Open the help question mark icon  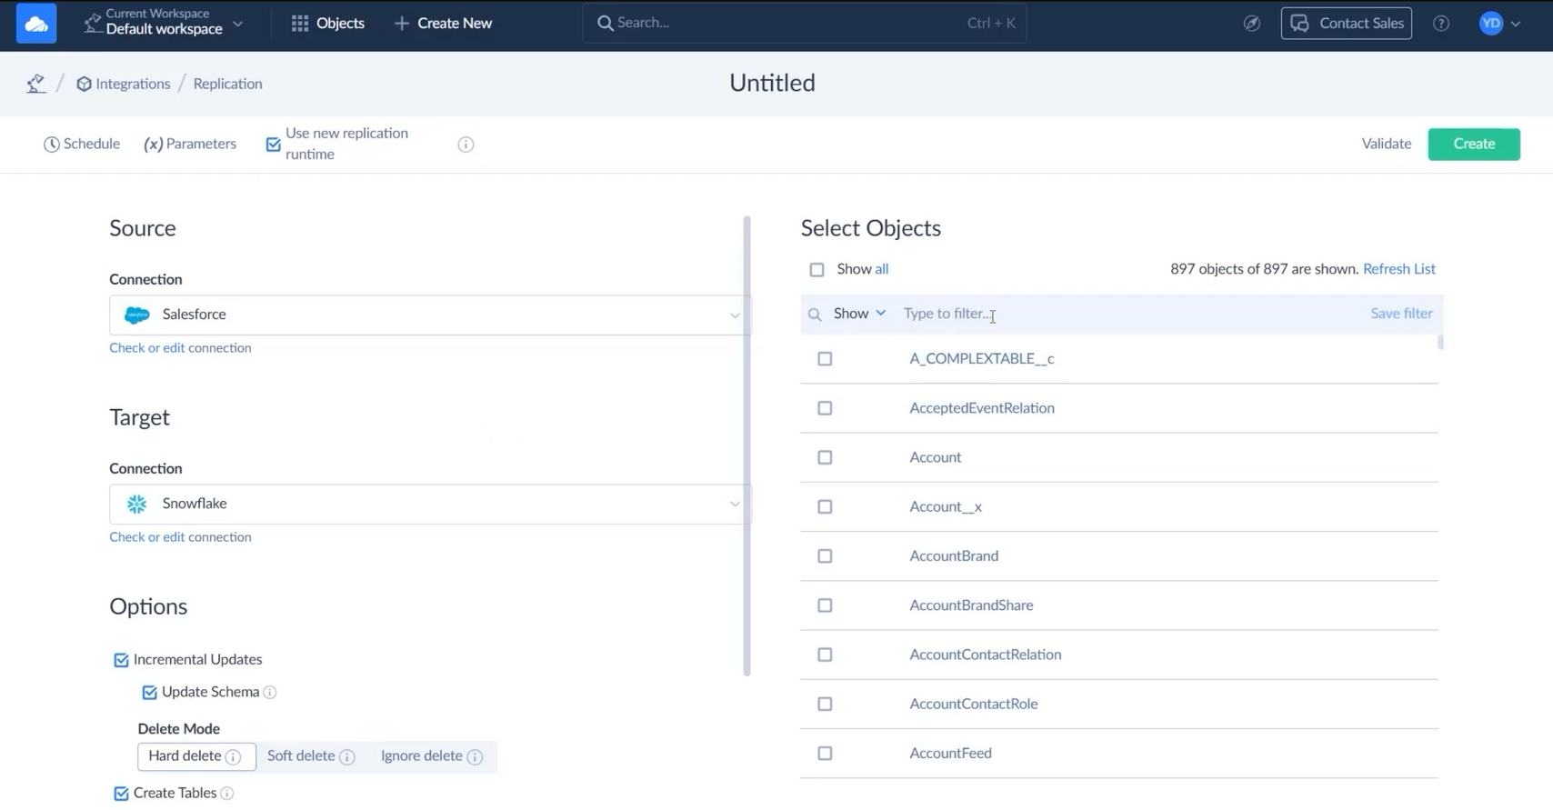pos(1441,24)
